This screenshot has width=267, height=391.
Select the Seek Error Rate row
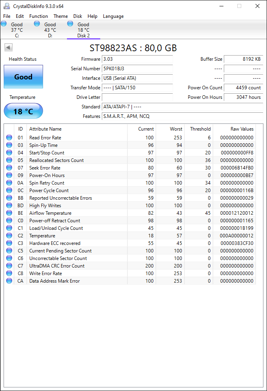(x=130, y=168)
